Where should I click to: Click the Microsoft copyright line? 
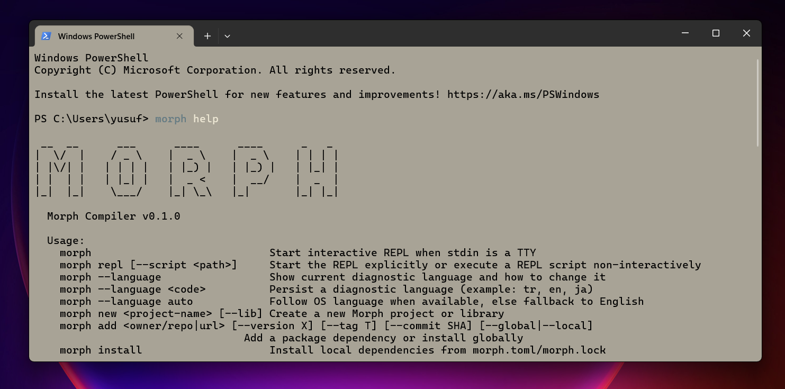coord(214,70)
